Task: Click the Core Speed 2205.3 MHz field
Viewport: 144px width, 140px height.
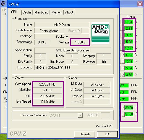Action: click(x=47, y=84)
